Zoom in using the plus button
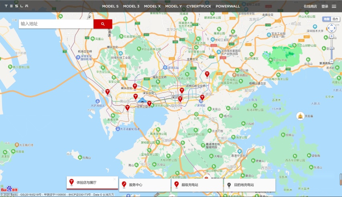The width and height of the screenshot is (342, 197). (x=332, y=36)
